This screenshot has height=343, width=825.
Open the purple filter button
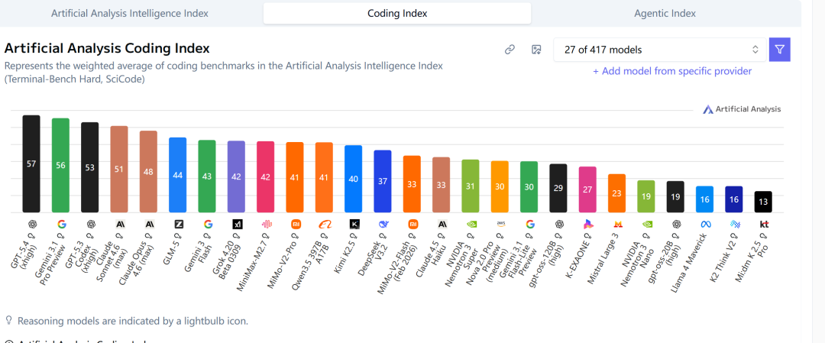click(x=779, y=50)
